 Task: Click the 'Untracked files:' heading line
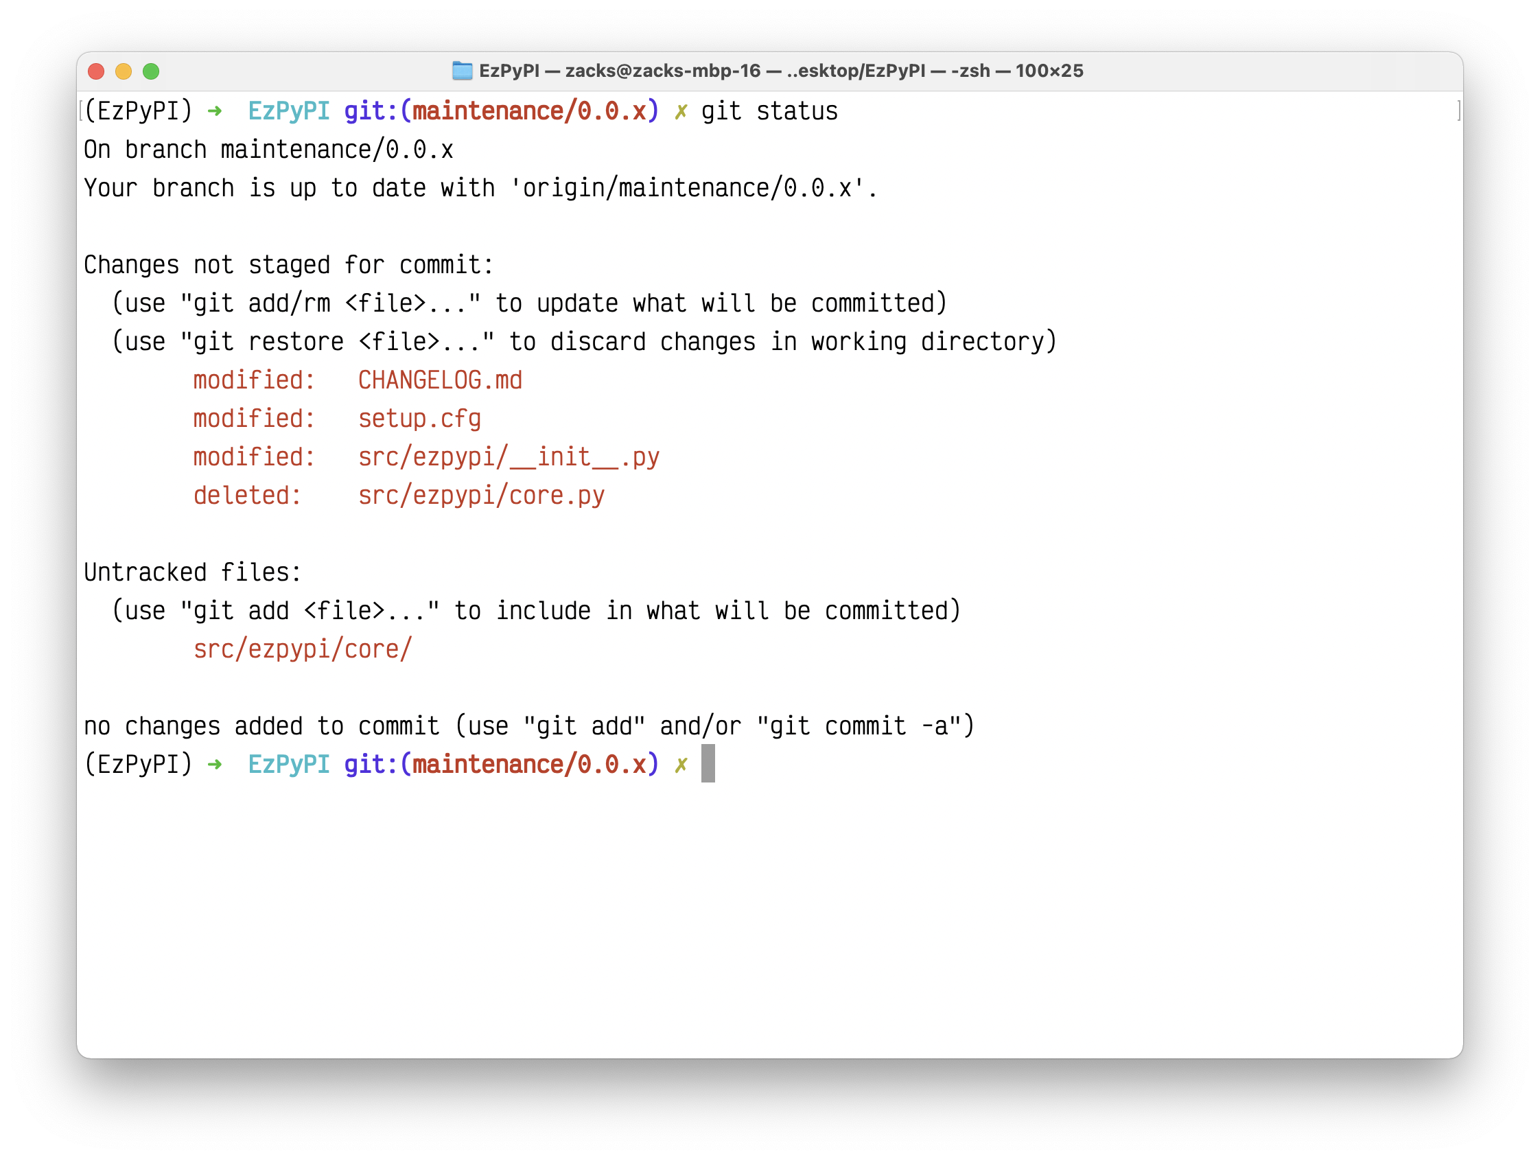(x=192, y=572)
